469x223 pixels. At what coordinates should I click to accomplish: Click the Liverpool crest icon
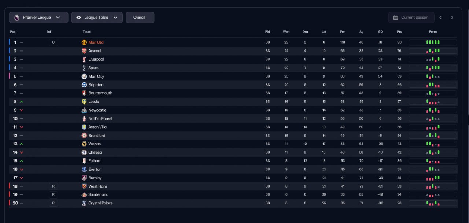(x=84, y=59)
